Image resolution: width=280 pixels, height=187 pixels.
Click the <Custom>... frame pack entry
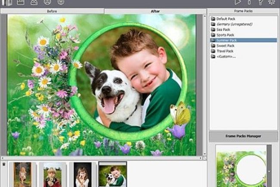tap(226, 56)
